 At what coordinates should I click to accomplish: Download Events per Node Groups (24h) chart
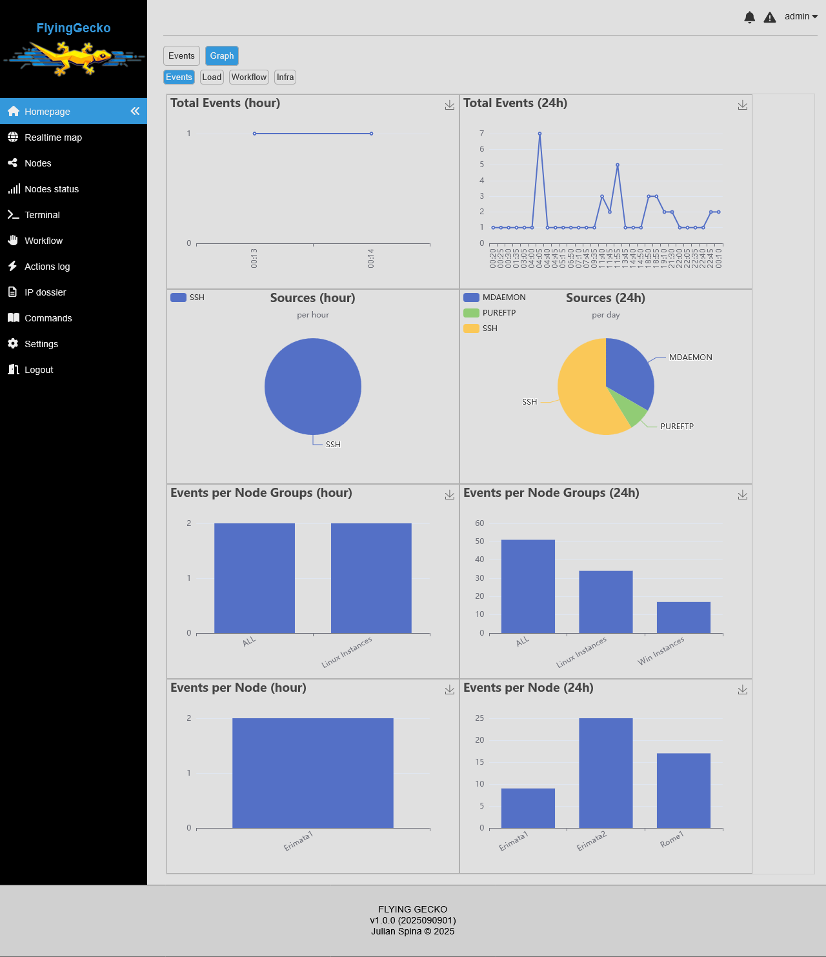pyautogui.click(x=743, y=495)
